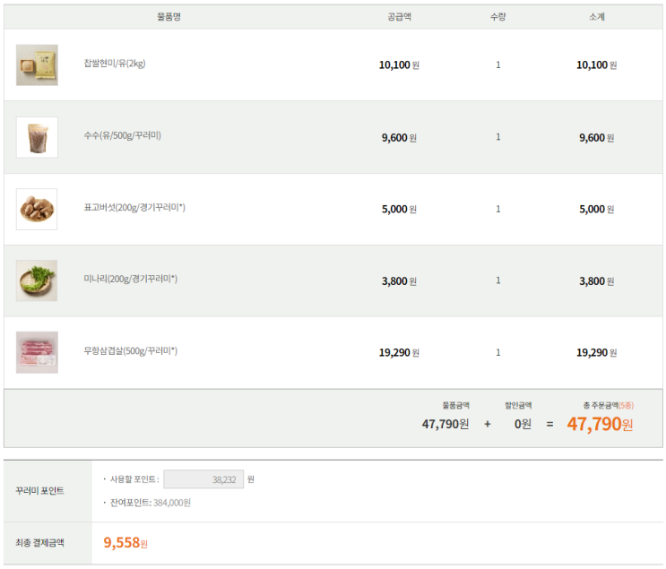The height and width of the screenshot is (569, 666).
Task: Open the 무항삼겹살(500g/꾸러미*) product link
Action: 130,351
